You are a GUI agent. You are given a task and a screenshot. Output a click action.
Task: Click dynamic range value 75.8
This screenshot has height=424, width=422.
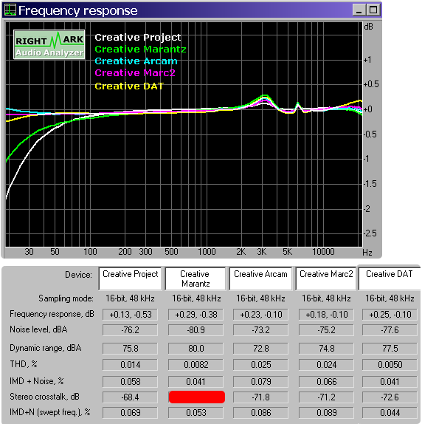(130, 349)
